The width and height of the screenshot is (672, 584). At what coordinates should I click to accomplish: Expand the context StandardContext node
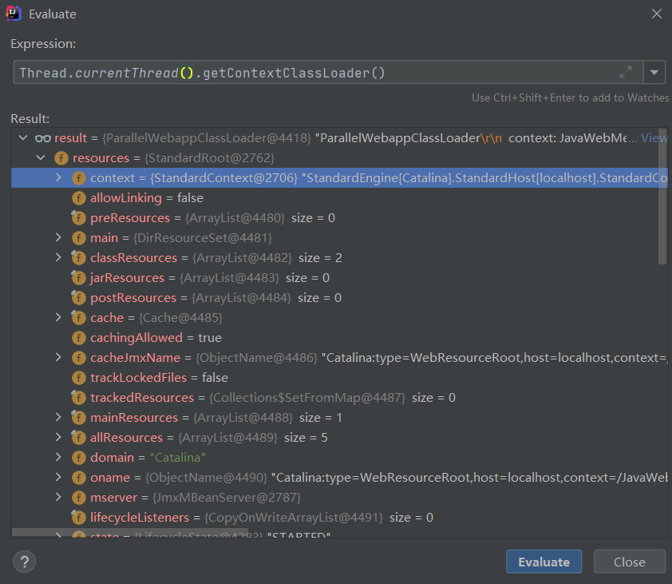point(57,178)
